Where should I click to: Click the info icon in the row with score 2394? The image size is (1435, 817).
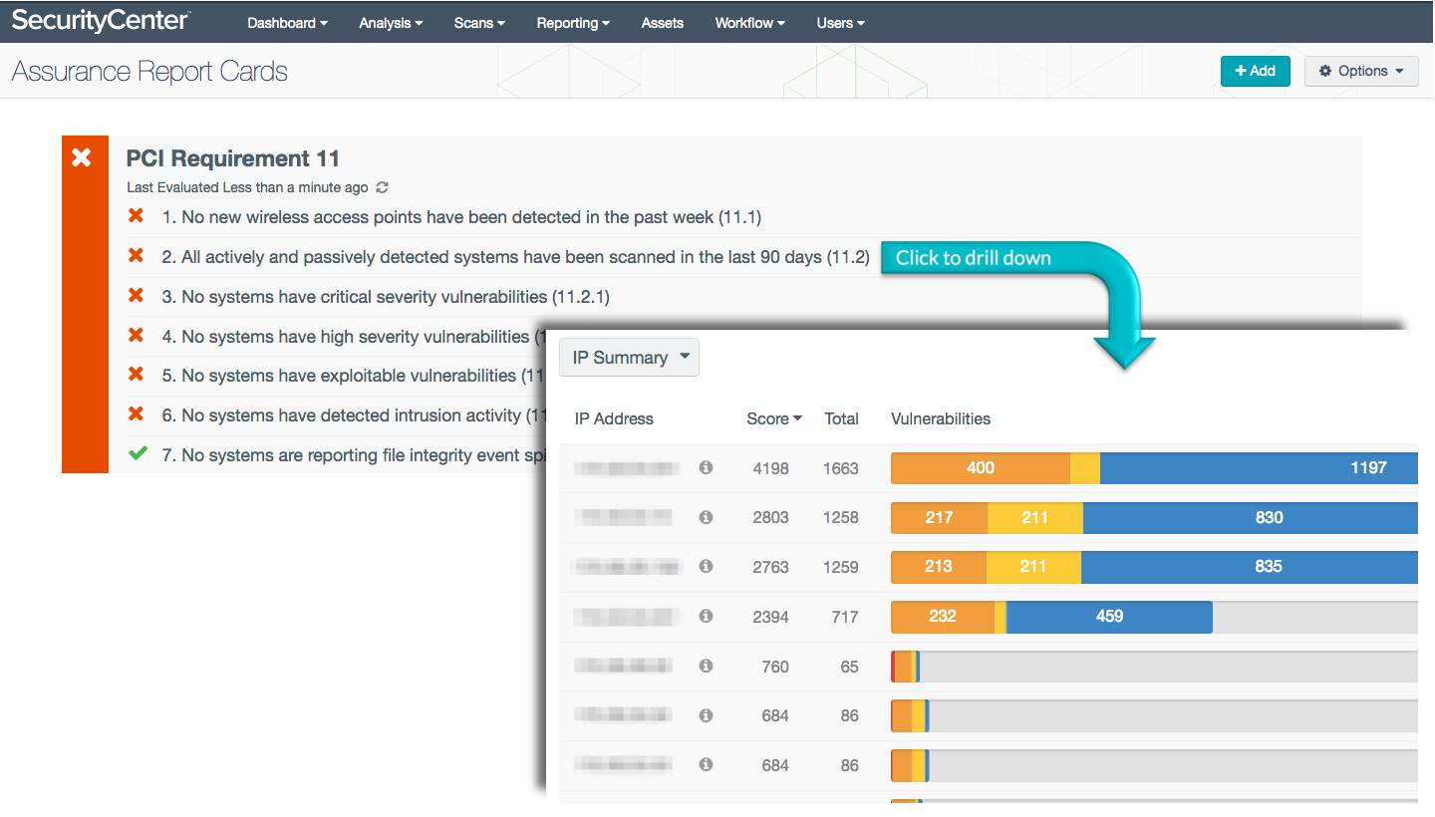coord(706,616)
